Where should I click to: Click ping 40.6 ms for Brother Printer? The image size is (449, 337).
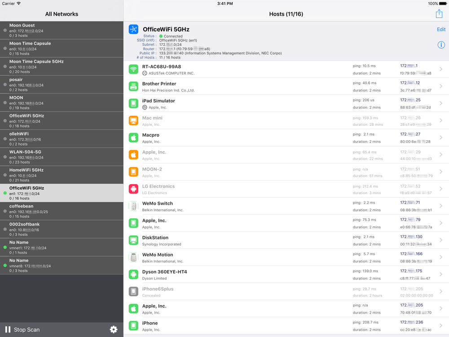click(x=365, y=83)
